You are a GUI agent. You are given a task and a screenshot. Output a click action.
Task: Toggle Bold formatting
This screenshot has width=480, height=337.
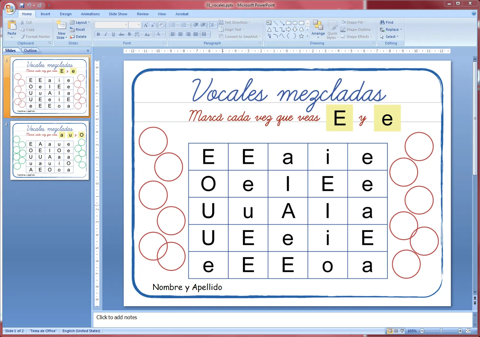98,34
